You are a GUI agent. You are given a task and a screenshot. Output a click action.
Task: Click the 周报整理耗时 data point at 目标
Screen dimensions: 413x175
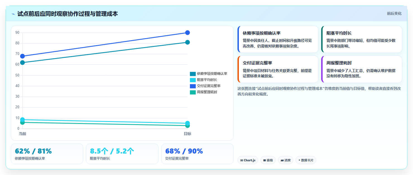click(x=188, y=126)
